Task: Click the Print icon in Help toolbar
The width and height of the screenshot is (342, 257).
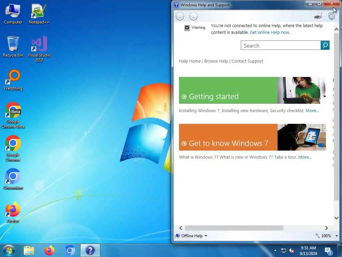Action: click(318, 16)
